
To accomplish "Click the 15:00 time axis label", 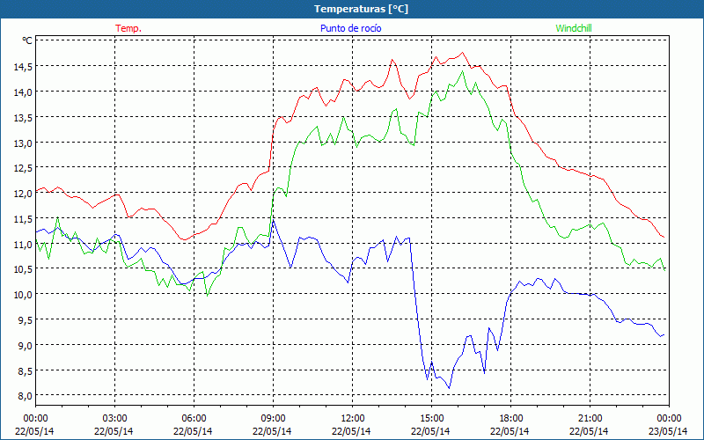I will tap(431, 419).
